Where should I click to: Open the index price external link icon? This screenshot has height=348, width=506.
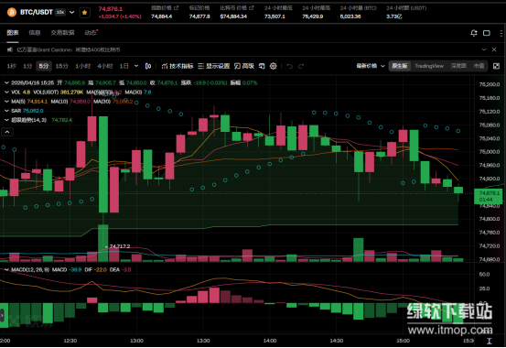(x=177, y=7)
